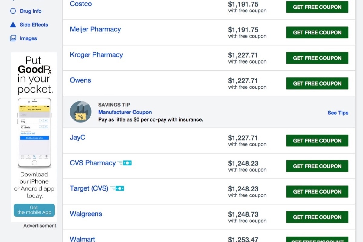
Task: Click the cash icon beside CVS Pharmacy
Action: pyautogui.click(x=124, y=163)
